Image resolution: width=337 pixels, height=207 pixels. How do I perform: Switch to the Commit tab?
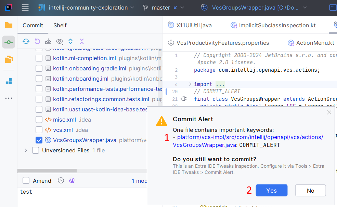tap(33, 25)
